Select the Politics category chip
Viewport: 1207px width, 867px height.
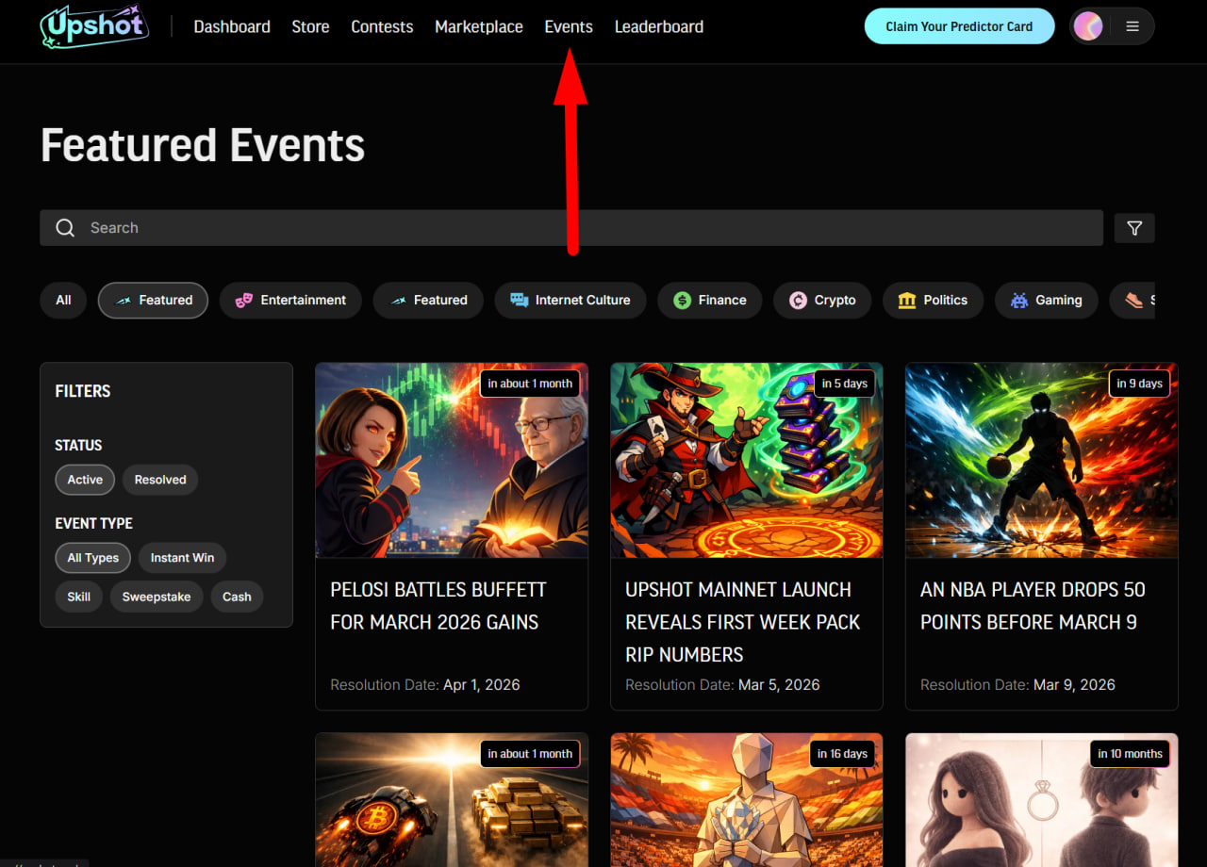pyautogui.click(x=933, y=301)
